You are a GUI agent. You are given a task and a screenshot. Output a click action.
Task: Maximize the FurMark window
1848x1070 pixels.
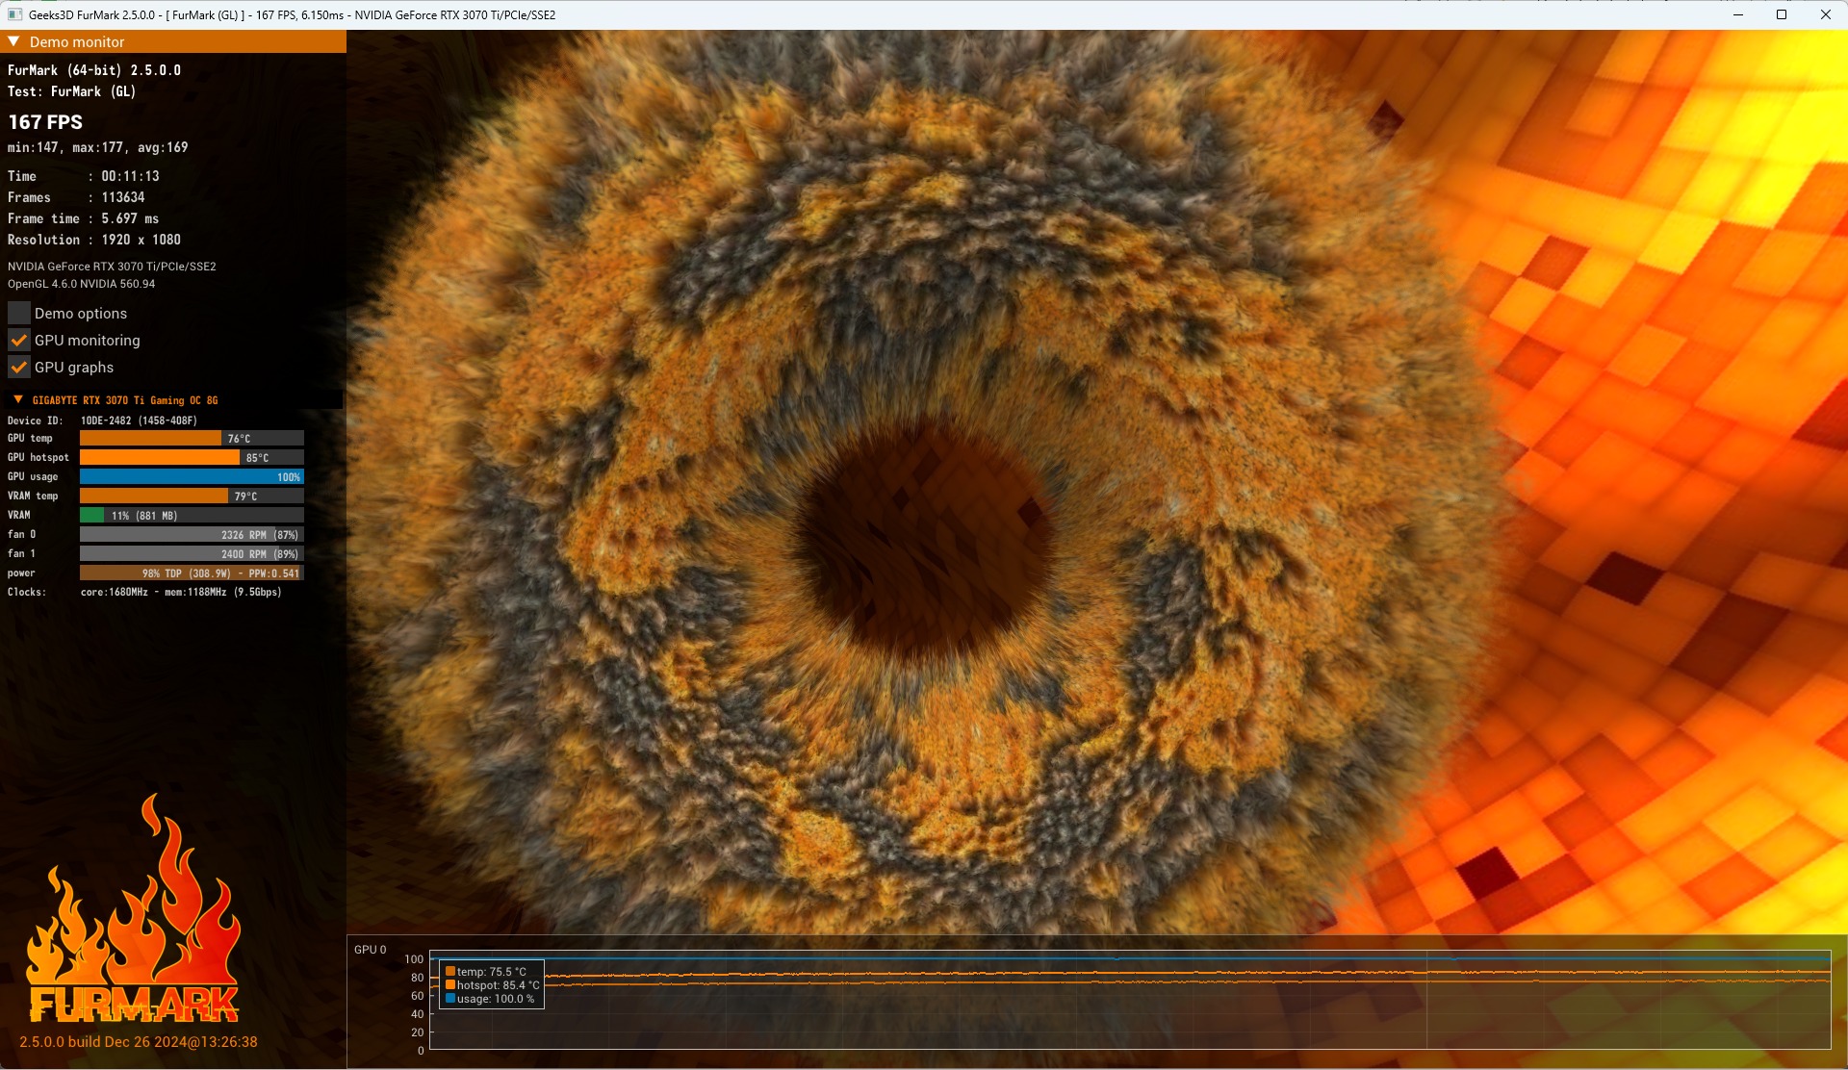[1782, 14]
